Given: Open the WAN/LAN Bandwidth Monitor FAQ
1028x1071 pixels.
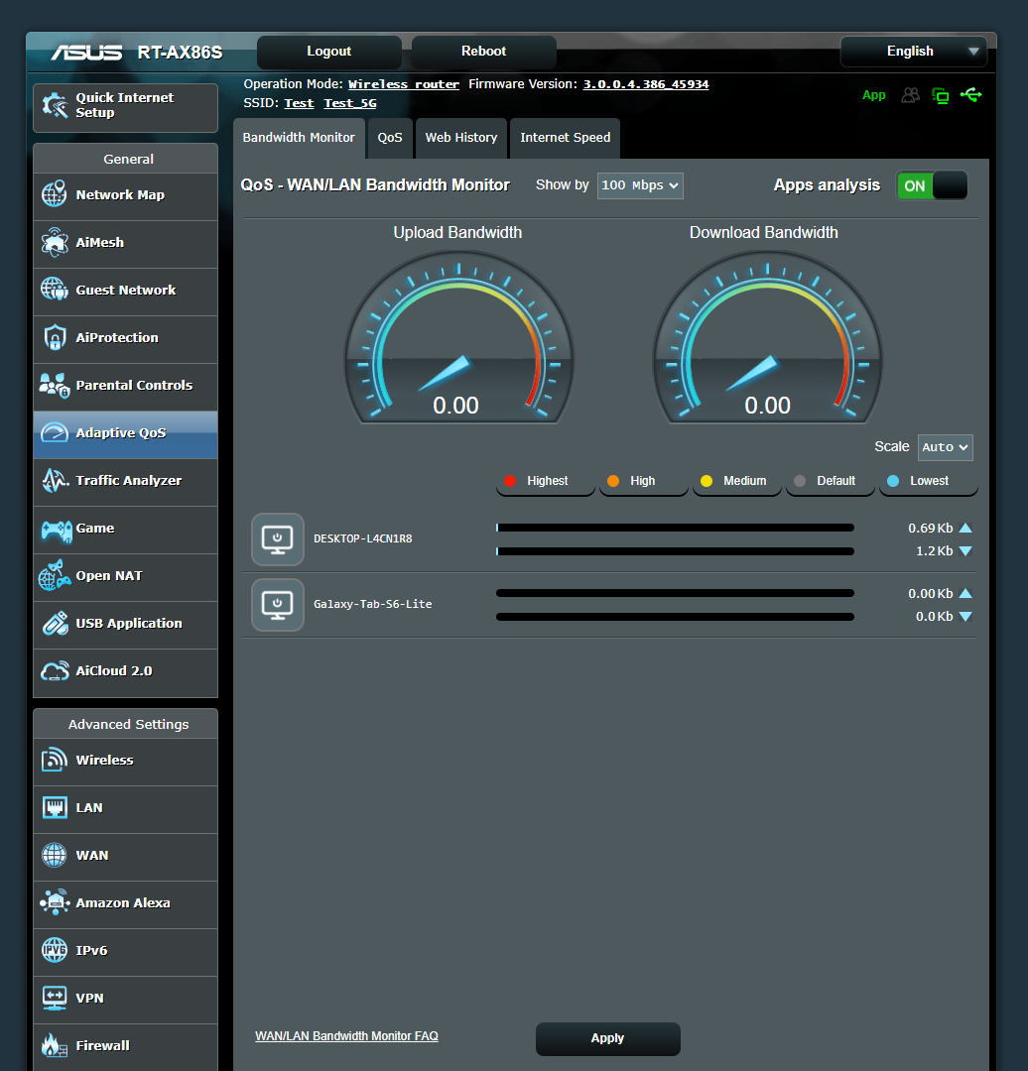Looking at the screenshot, I should [x=346, y=1035].
